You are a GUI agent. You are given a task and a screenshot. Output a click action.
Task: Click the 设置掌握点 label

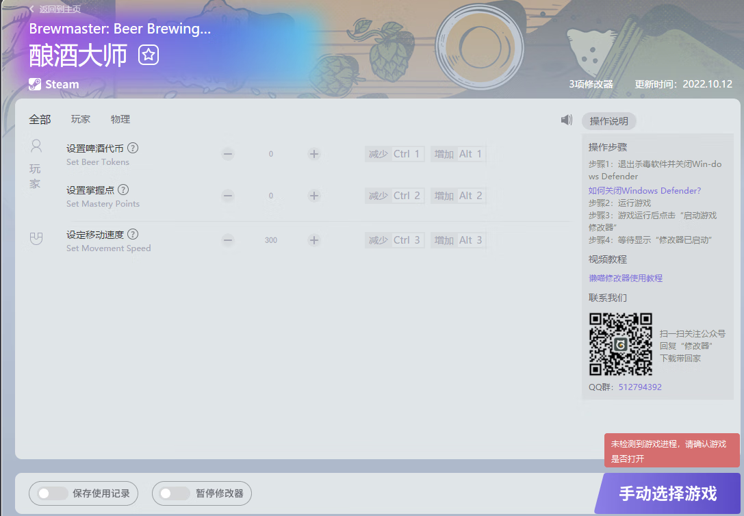click(x=90, y=190)
